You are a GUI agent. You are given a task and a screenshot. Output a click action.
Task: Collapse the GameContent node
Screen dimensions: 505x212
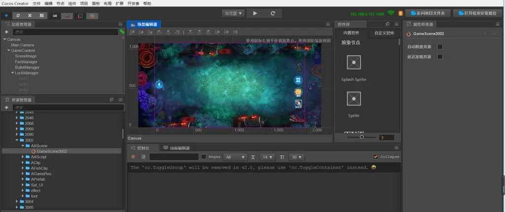(8, 50)
